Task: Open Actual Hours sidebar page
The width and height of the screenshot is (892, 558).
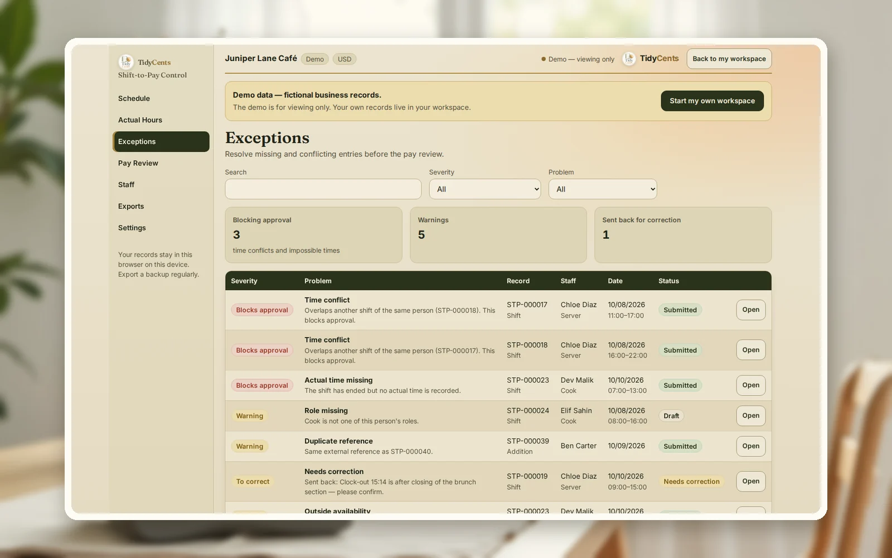Action: click(x=161, y=120)
